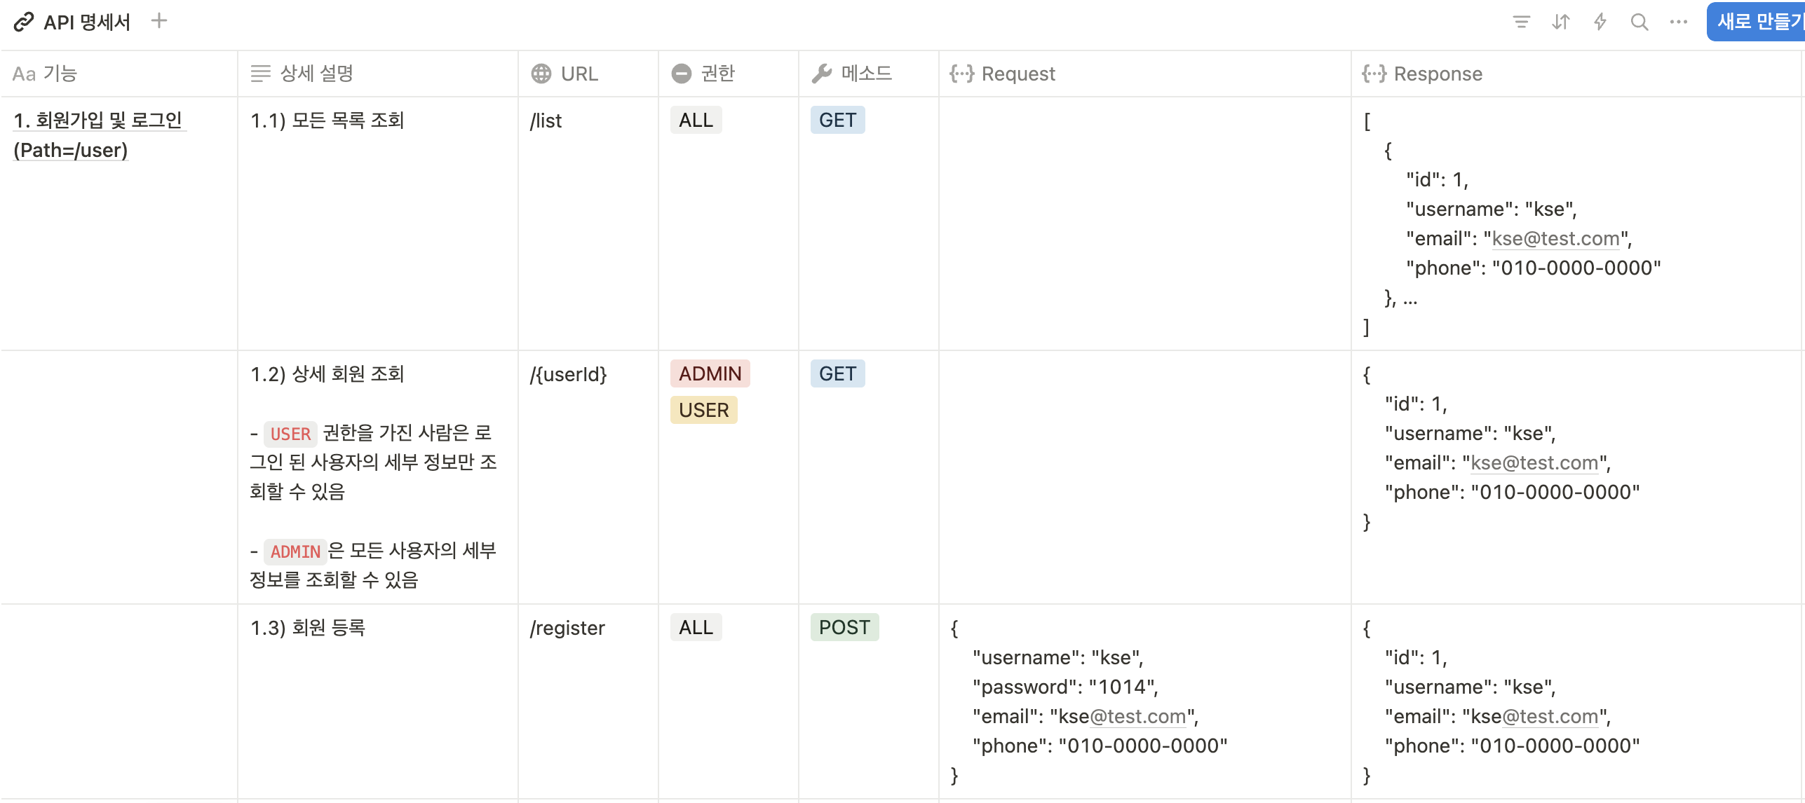The image size is (1805, 803).
Task: Click the /register URL cell
Action: [x=567, y=628]
